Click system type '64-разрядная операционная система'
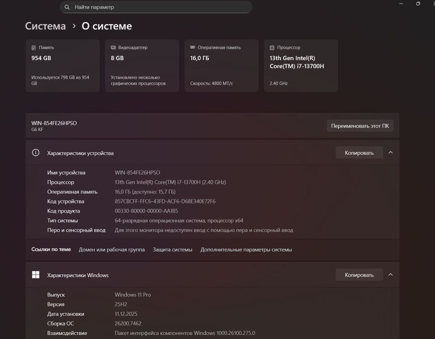Image resolution: width=435 pixels, height=339 pixels. click(160, 221)
